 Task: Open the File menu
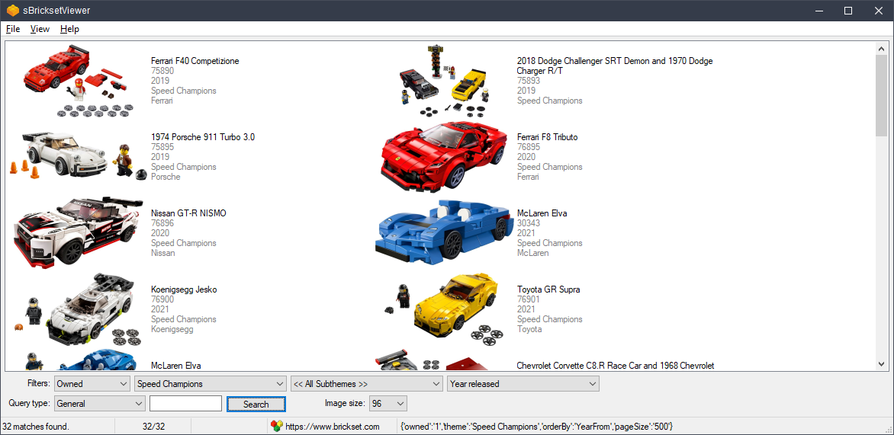pyautogui.click(x=13, y=29)
